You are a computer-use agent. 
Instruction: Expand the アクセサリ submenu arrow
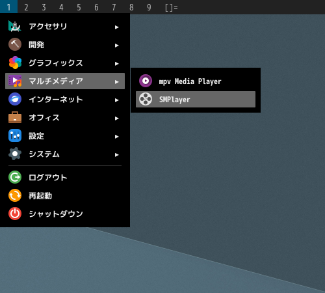pos(117,27)
